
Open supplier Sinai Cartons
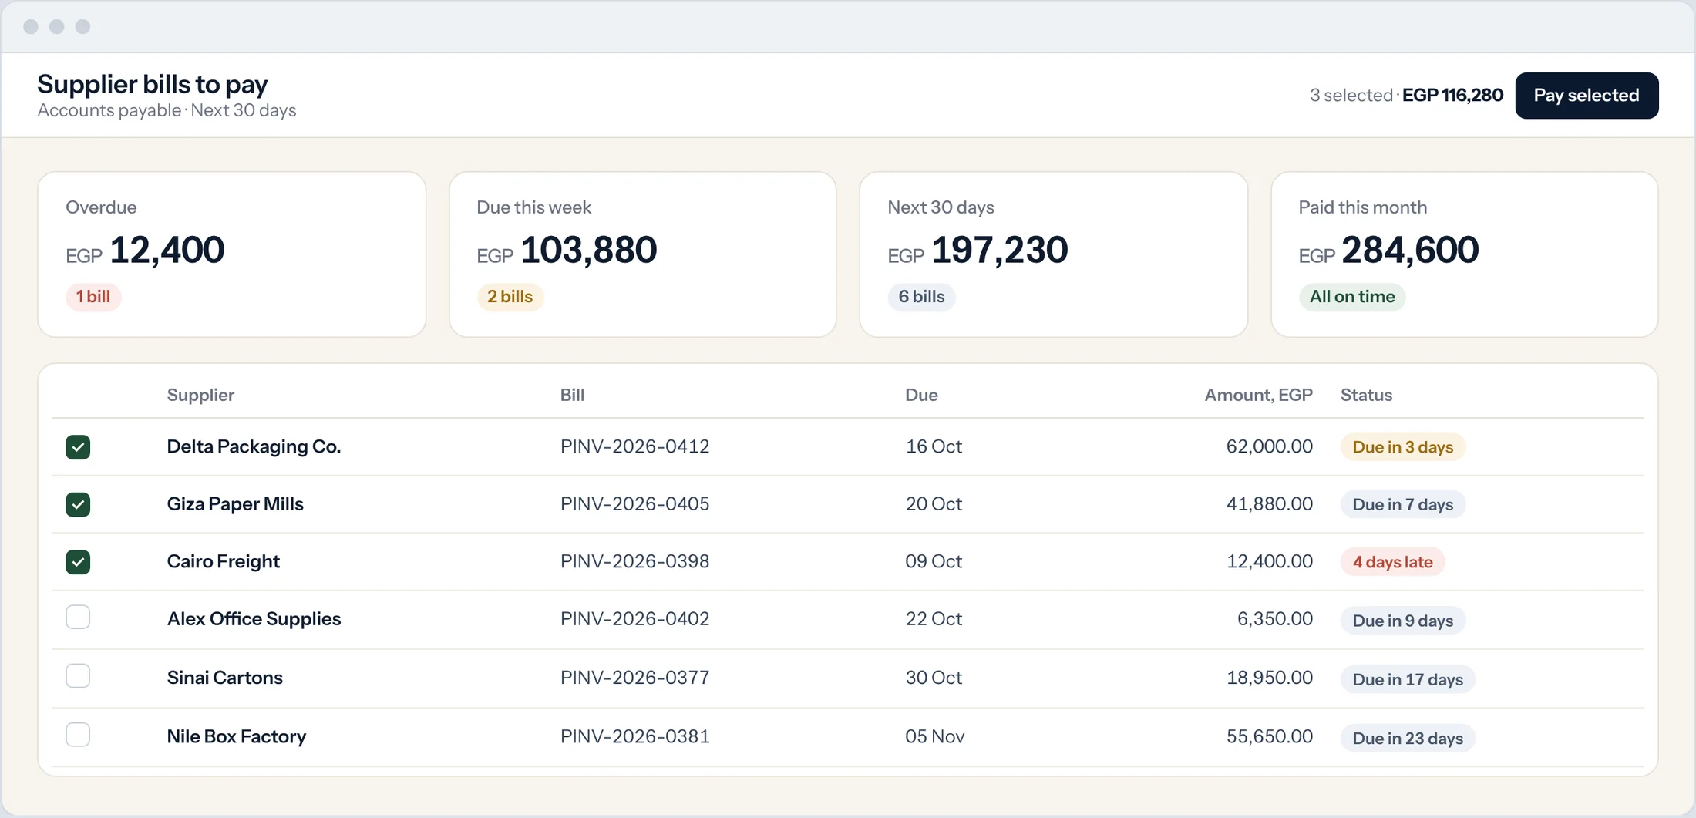[x=224, y=678]
